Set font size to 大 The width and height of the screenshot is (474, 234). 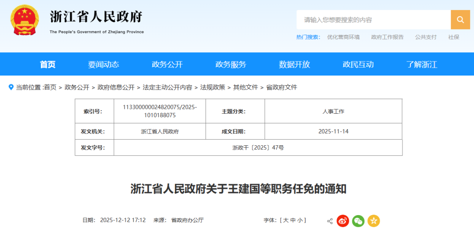point(286,220)
